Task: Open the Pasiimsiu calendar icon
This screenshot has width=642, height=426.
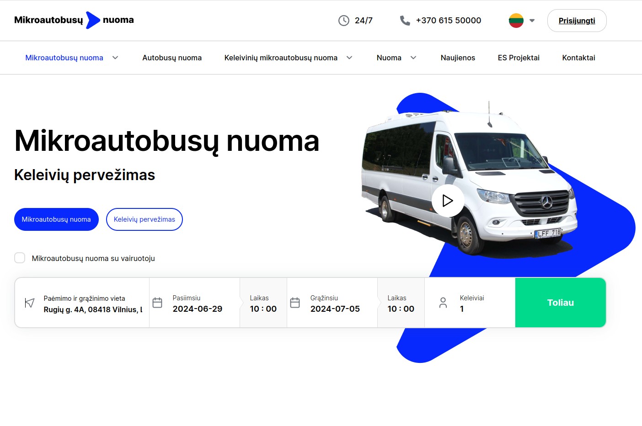Action: [x=157, y=303]
